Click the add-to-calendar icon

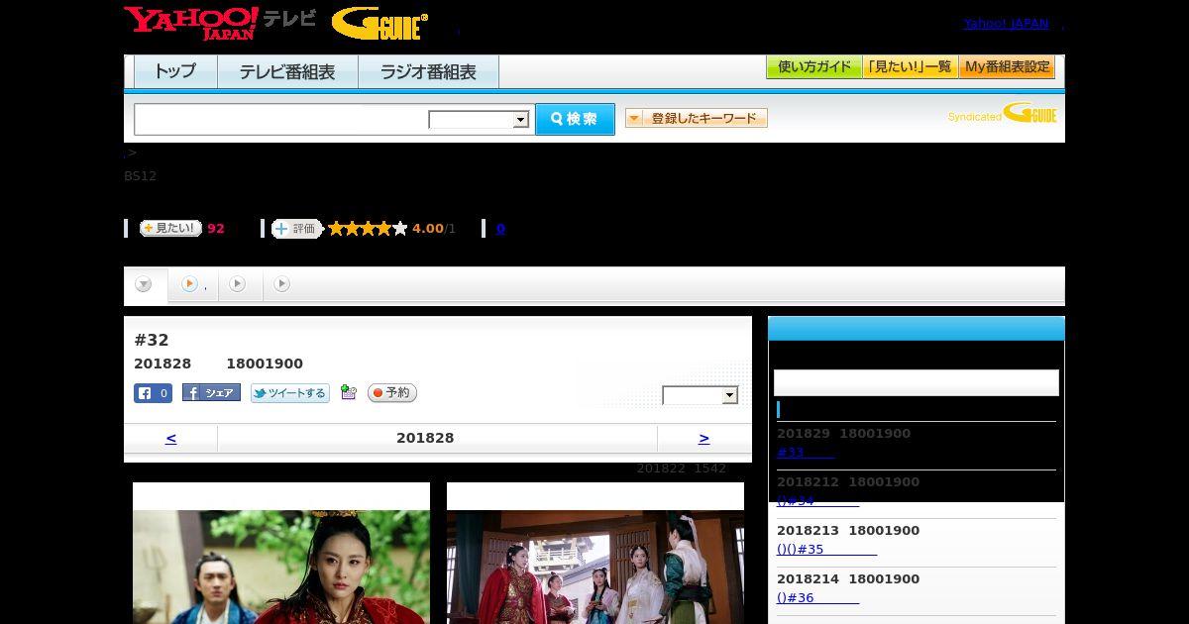(348, 393)
